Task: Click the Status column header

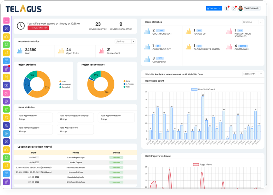Action: pos(116,153)
